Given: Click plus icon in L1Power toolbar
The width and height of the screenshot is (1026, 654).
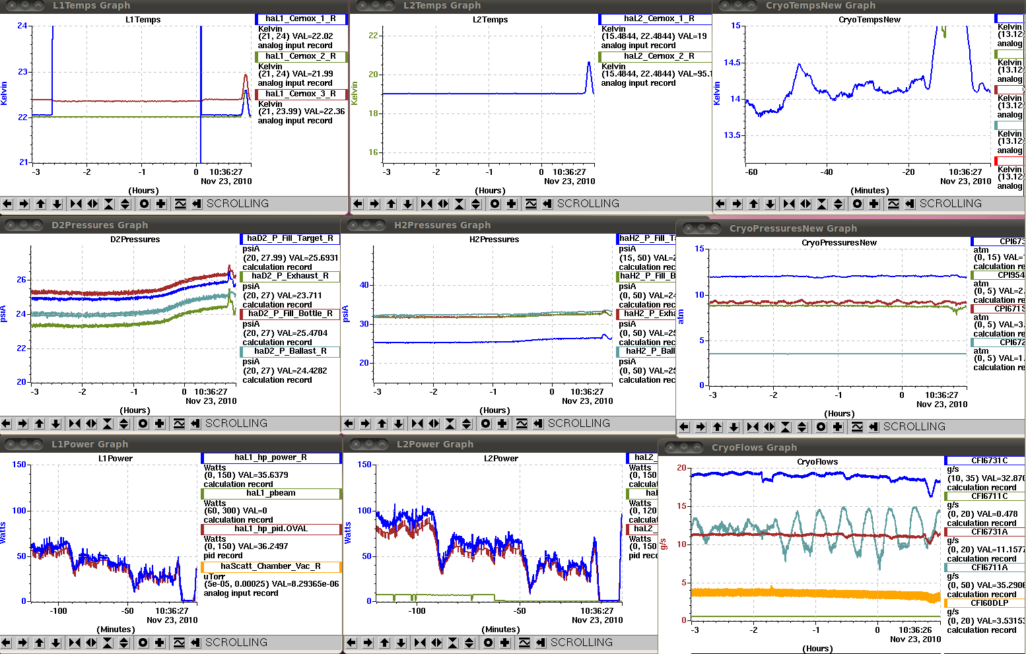Looking at the screenshot, I should 160,643.
